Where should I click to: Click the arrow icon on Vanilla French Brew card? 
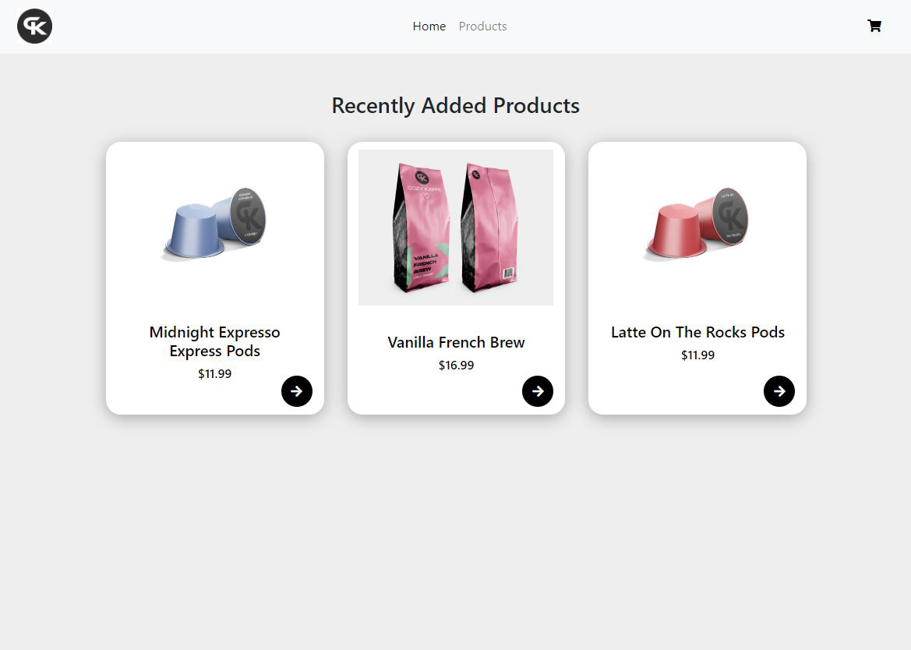click(538, 390)
